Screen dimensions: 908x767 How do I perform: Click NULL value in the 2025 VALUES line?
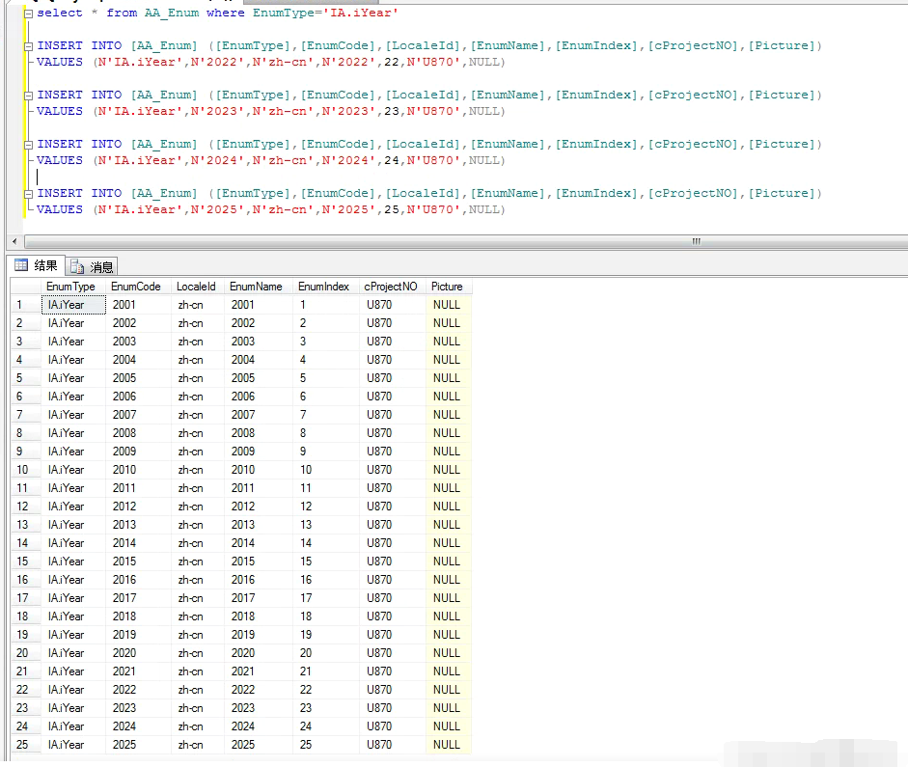pos(483,209)
